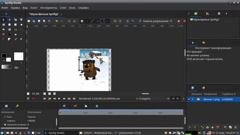Select the Zoom magnifier tool
This screenshot has height=135, width=240.
click(x=21, y=39)
